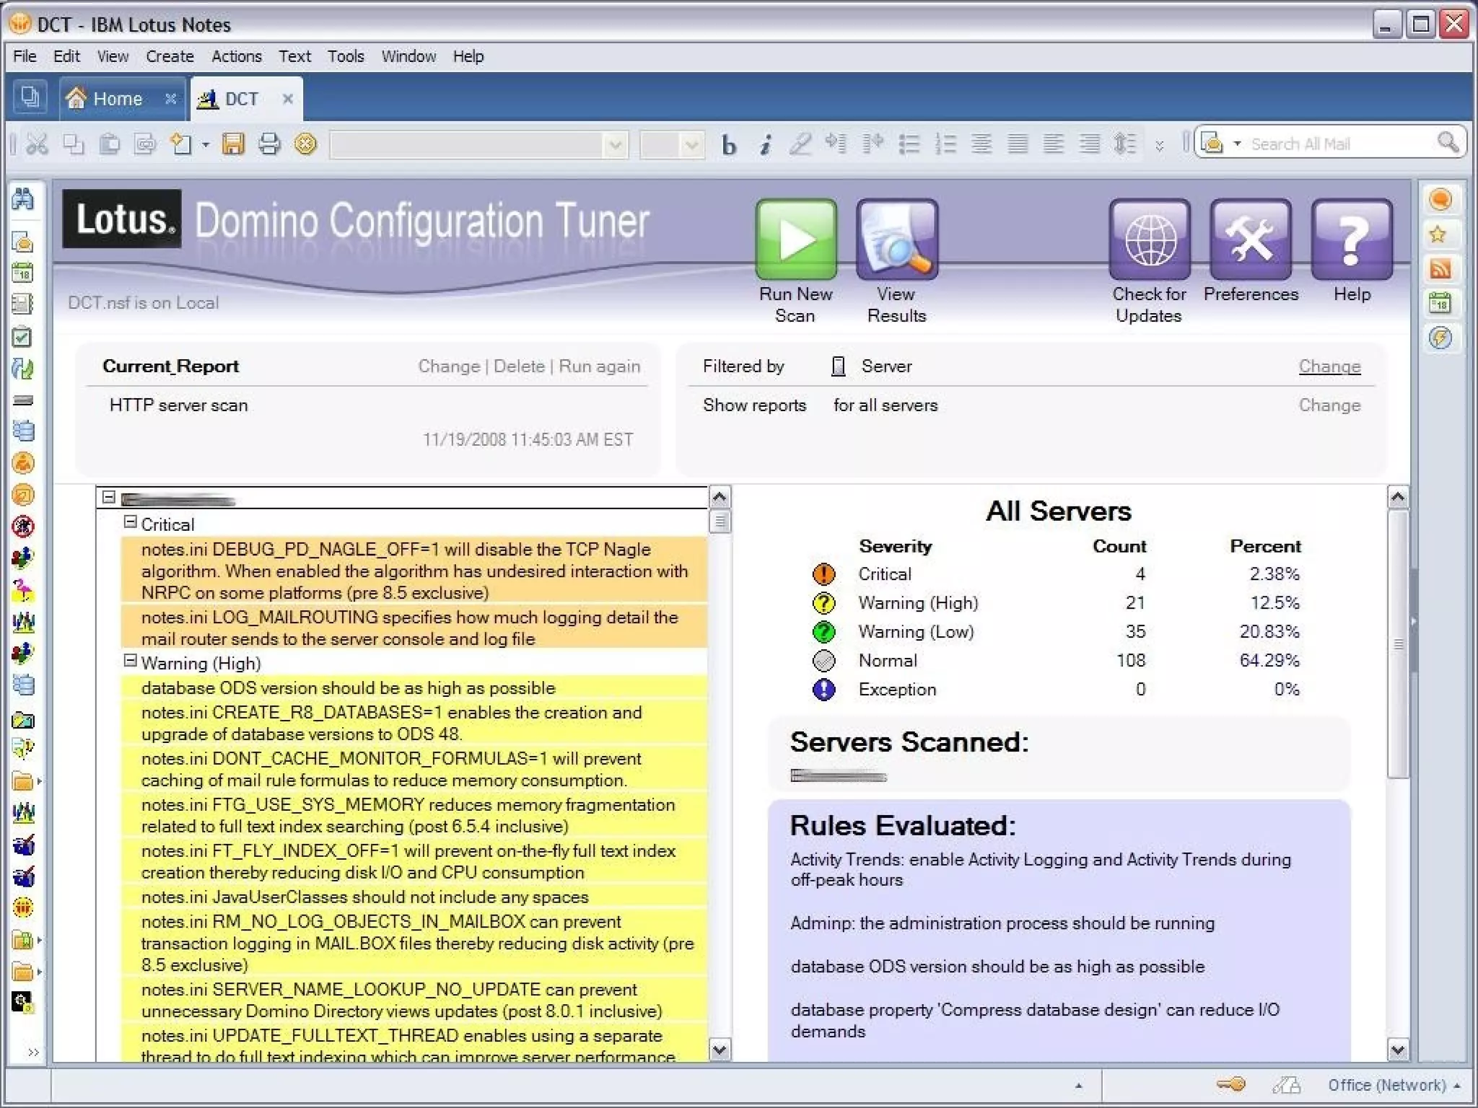Click Run again for current report

point(599,366)
